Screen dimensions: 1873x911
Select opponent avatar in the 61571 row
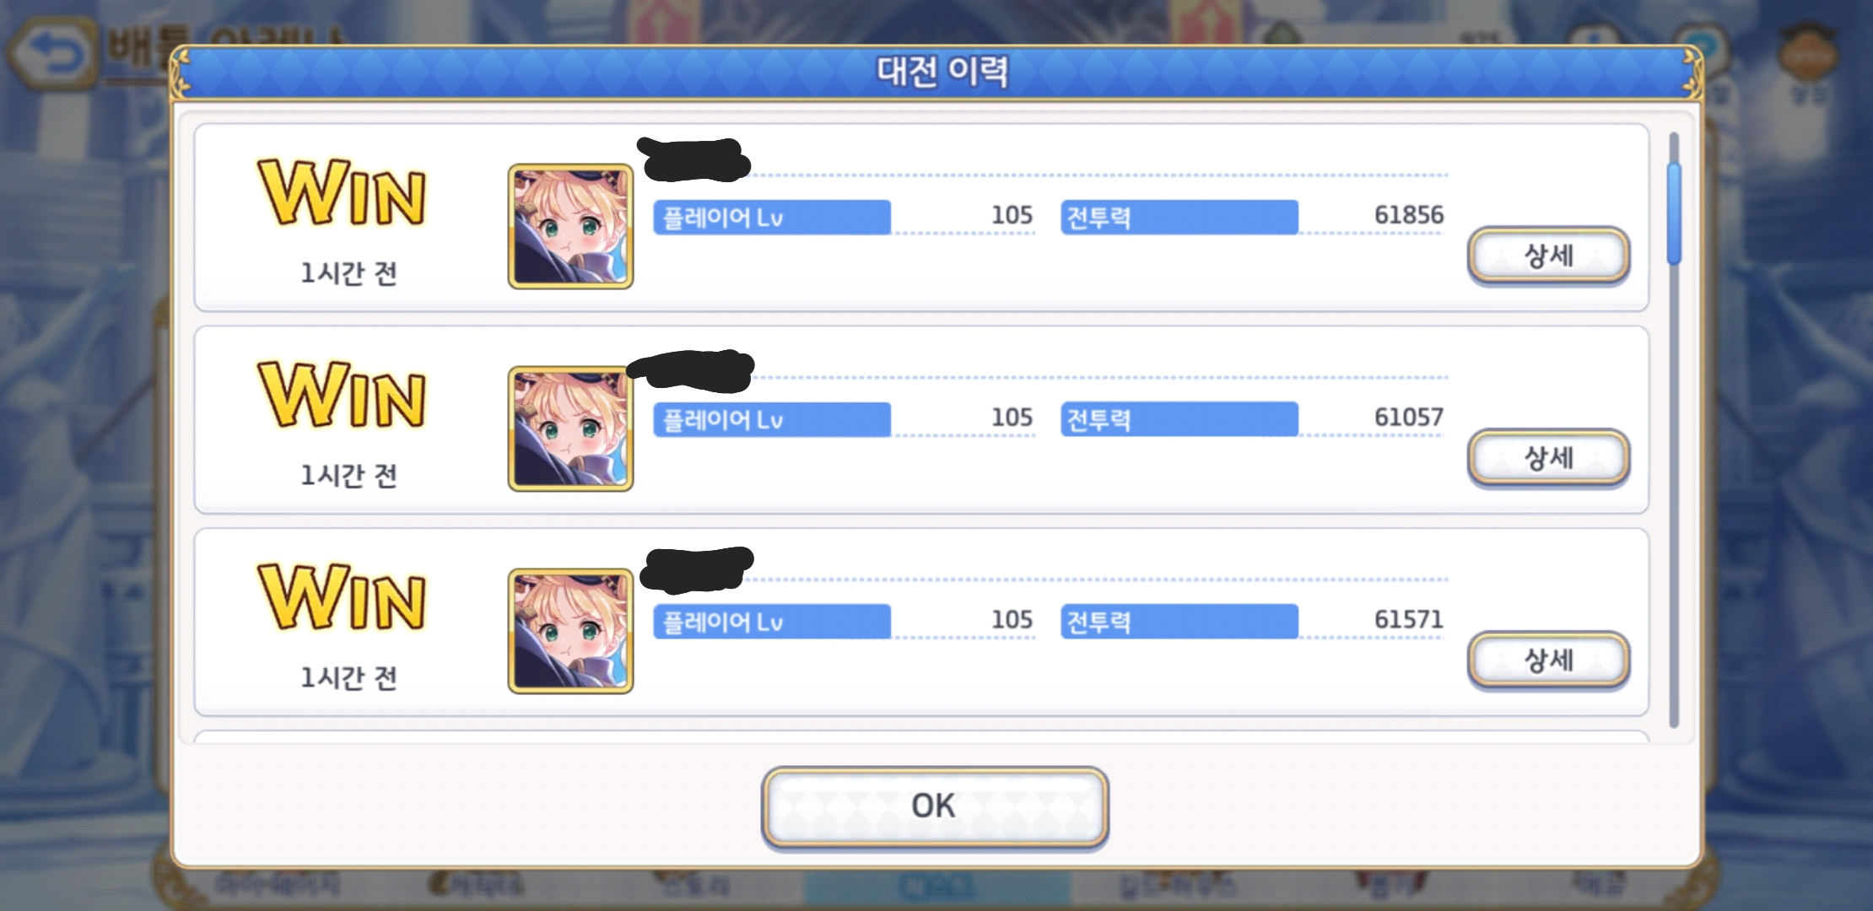570,631
